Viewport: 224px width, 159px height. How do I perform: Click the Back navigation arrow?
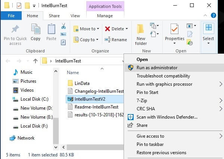tap(8, 61)
